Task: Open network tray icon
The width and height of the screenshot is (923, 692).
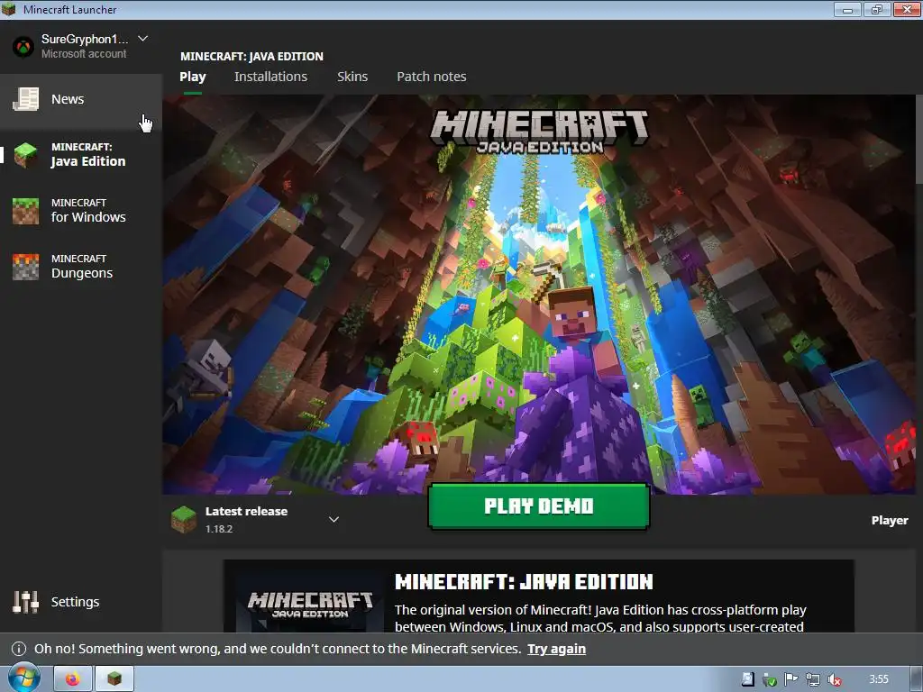Action: click(x=813, y=679)
